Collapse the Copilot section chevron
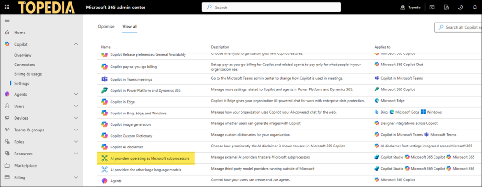This screenshot has height=187, width=482. click(76, 44)
